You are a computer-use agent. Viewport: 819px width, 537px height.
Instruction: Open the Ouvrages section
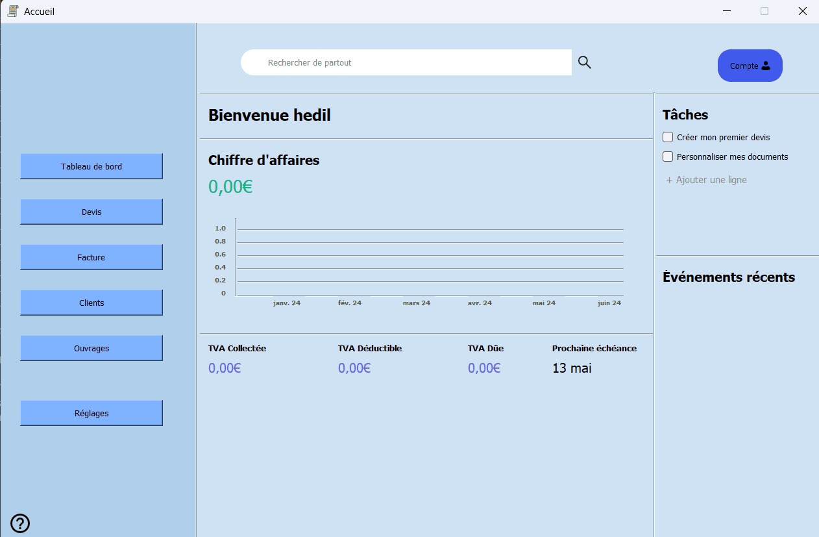[91, 348]
